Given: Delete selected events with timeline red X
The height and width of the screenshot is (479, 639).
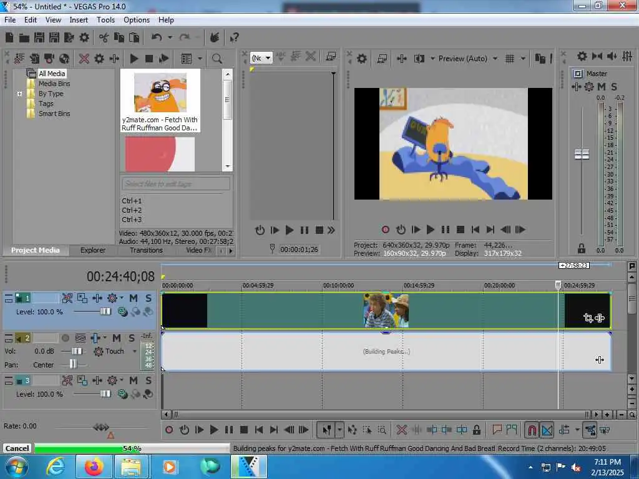Looking at the screenshot, I should [x=401, y=430].
